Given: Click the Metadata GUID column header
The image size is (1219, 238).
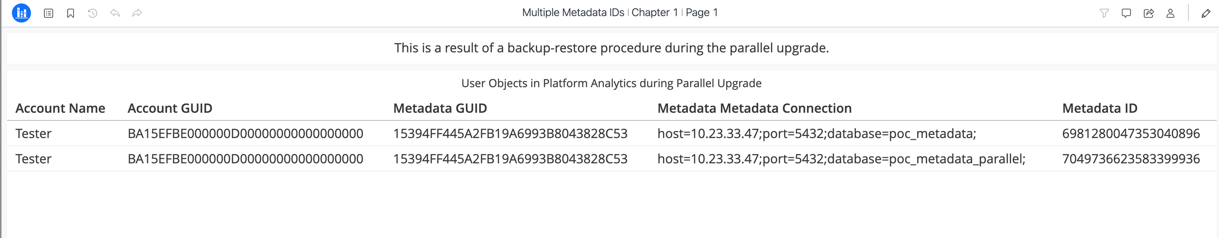Looking at the screenshot, I should click(x=440, y=109).
